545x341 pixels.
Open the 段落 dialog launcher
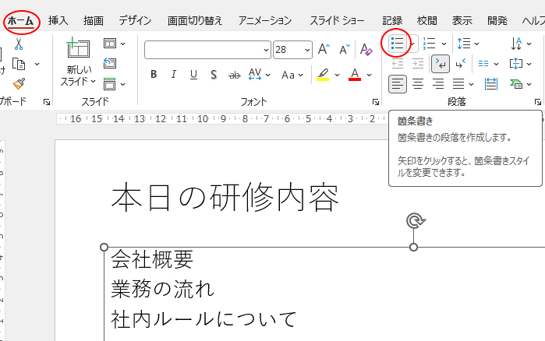538,102
